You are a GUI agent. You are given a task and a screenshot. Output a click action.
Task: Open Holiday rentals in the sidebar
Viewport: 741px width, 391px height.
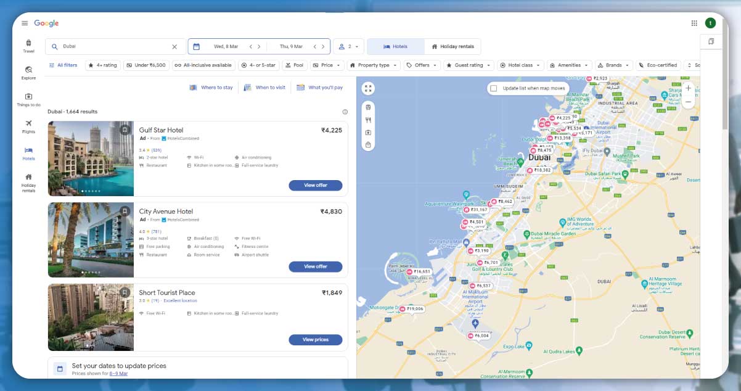[x=28, y=183]
